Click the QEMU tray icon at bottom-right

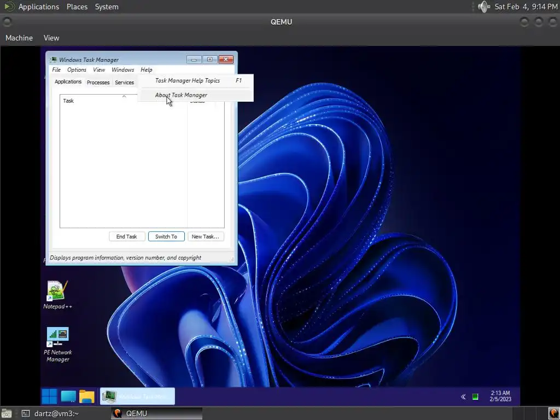pyautogui.click(x=553, y=413)
